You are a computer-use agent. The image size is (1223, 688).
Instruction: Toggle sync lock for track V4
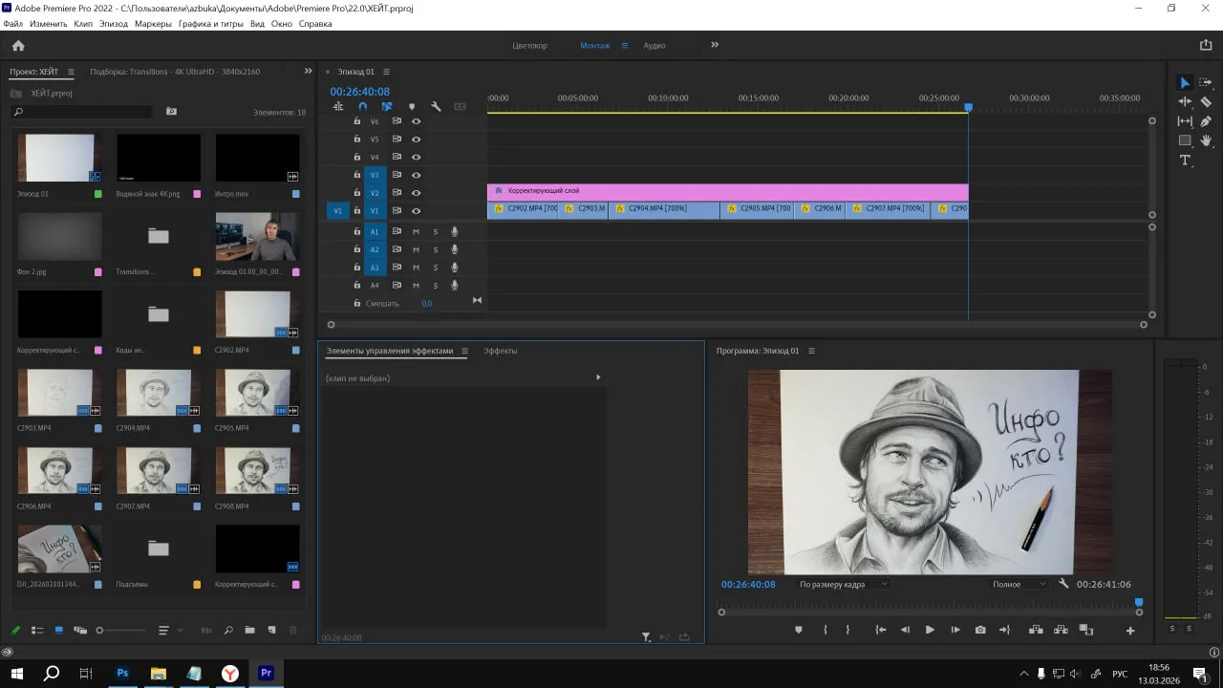(x=397, y=157)
